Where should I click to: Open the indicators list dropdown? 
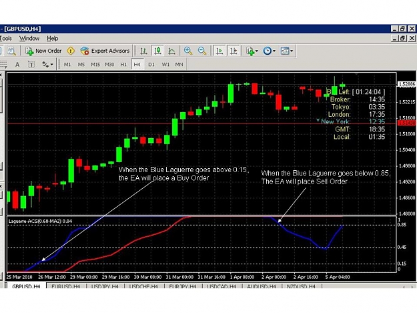252,51
